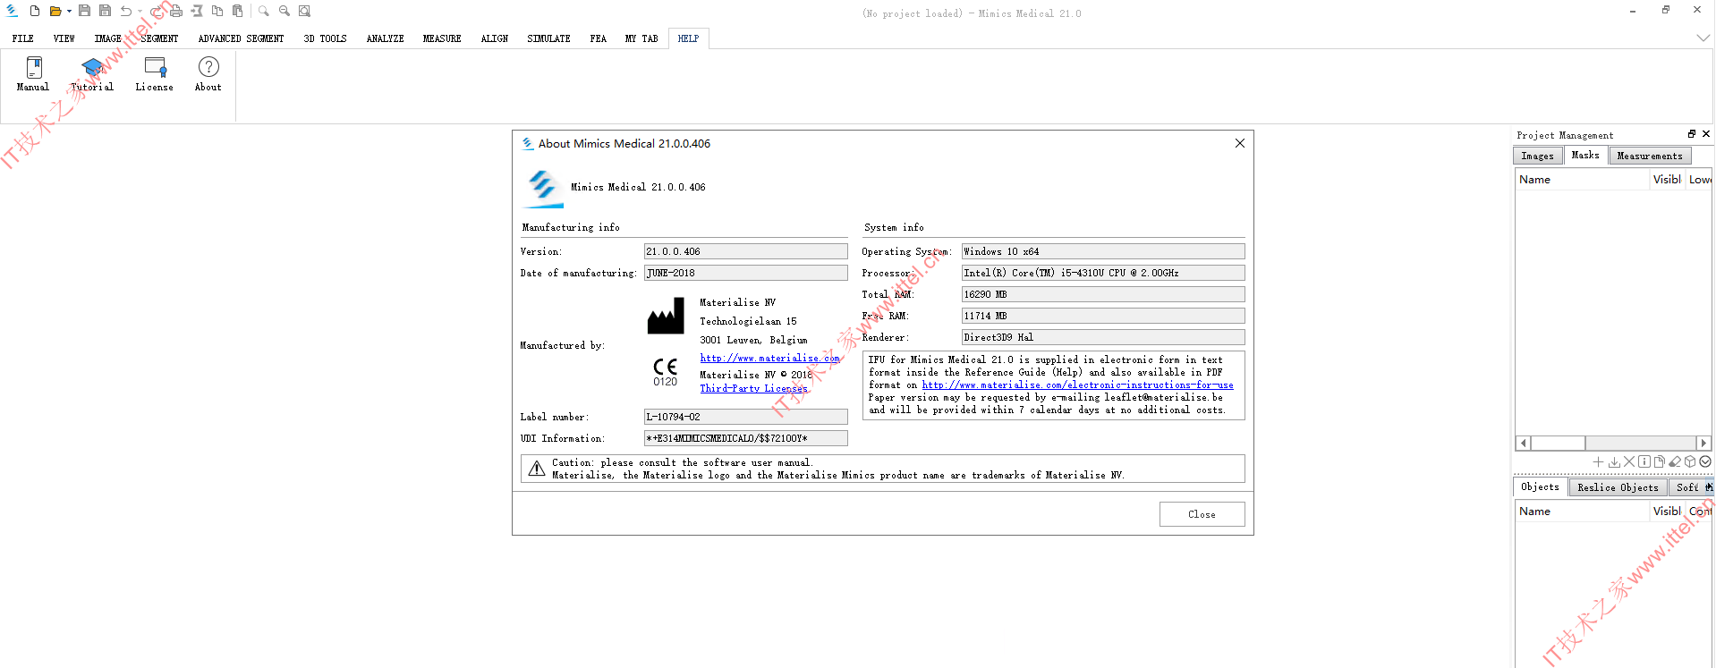1716x668 pixels.
Task: Click the eraser icon in masks toolbar
Action: (1675, 462)
